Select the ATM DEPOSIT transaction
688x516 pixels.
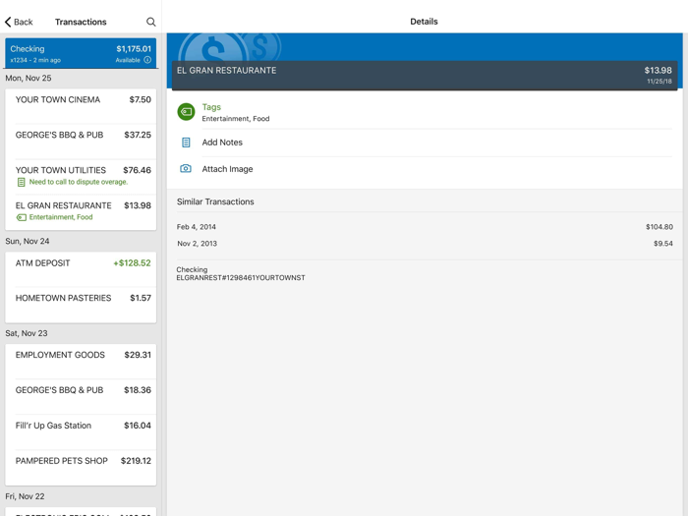point(81,267)
